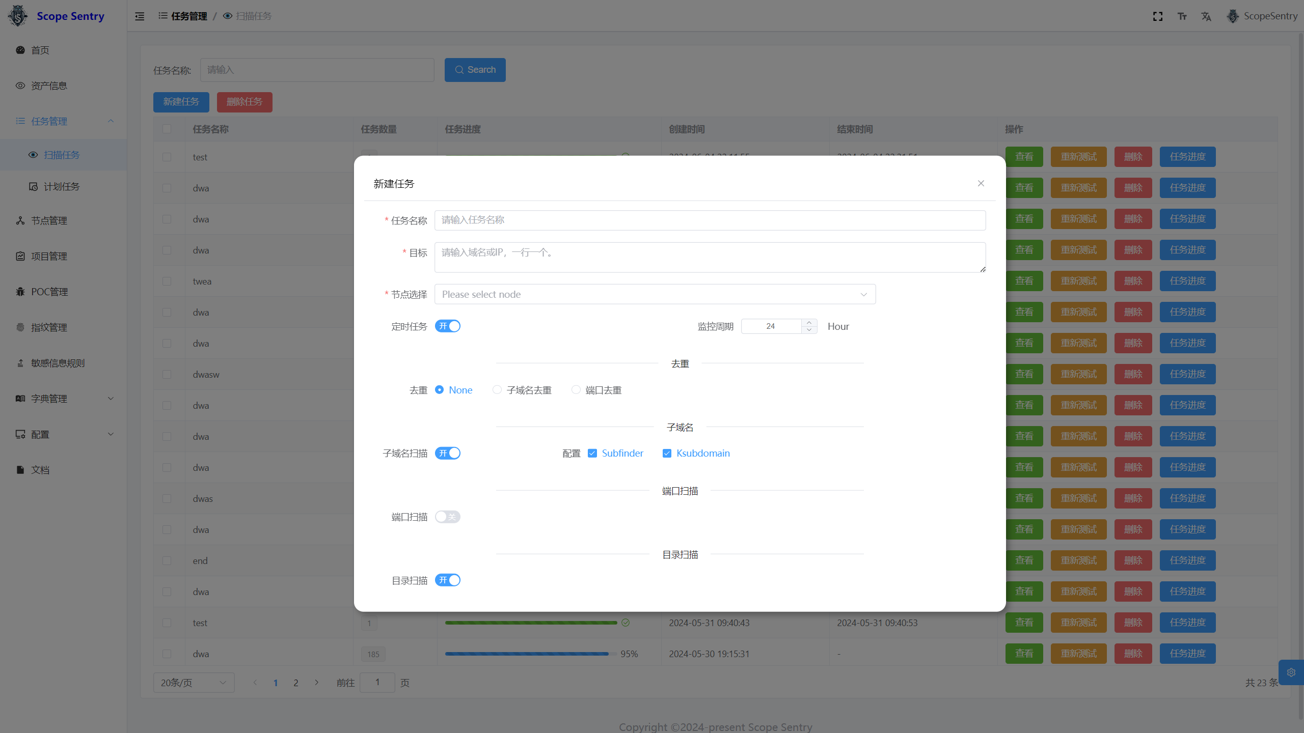Go to 计划任务 menu item
This screenshot has width=1304, height=733.
click(61, 186)
